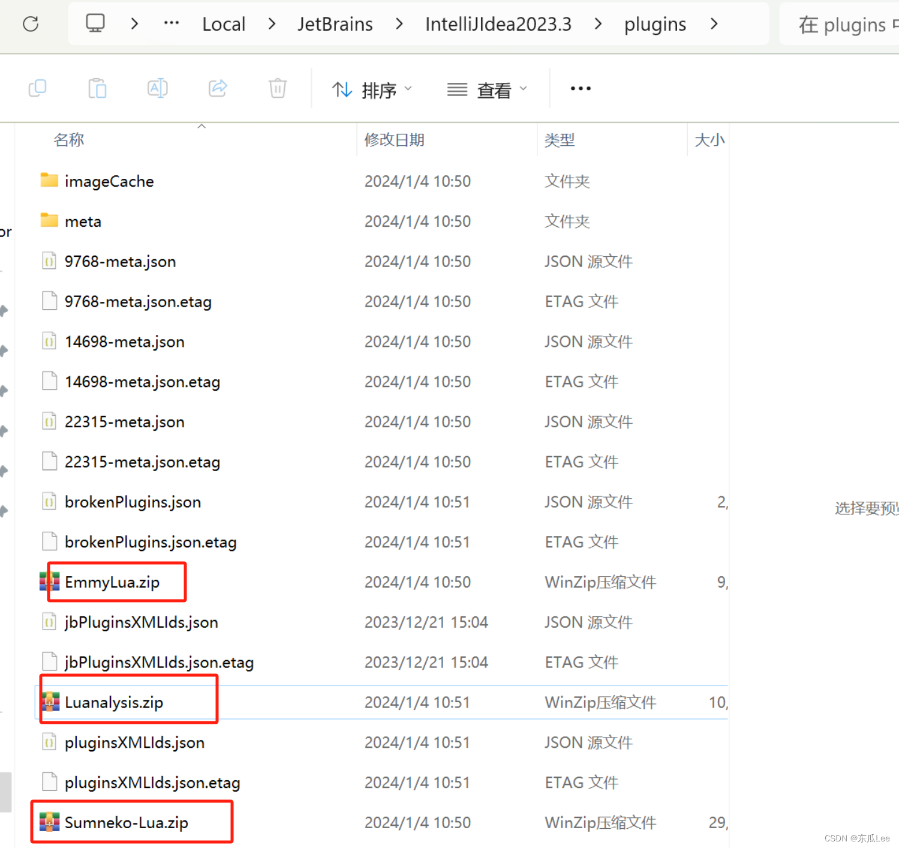Select the imageCache folder icon

[49, 180]
